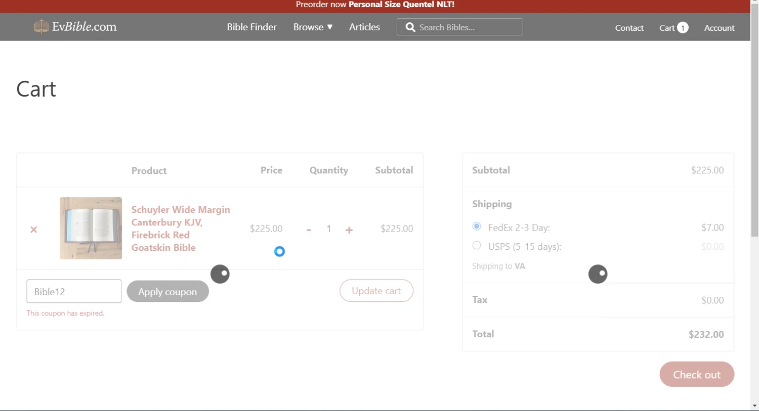
Task: Click the Product column header
Action: click(149, 171)
